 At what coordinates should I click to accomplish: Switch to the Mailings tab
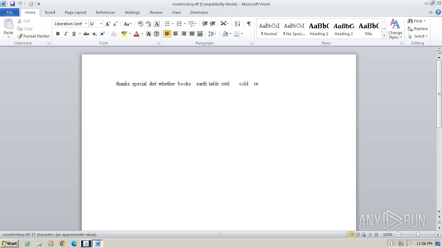click(133, 12)
